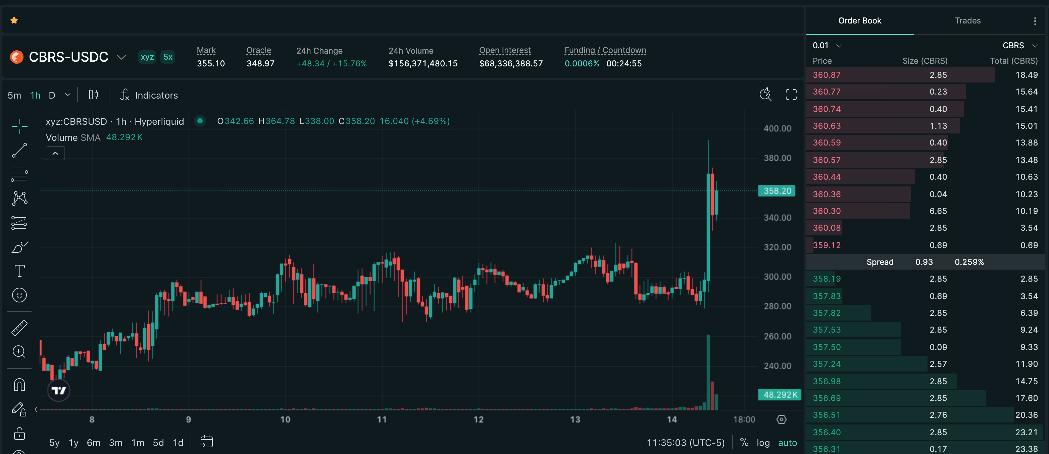
Task: Open the CBRS size unit dropdown
Action: (x=1020, y=46)
